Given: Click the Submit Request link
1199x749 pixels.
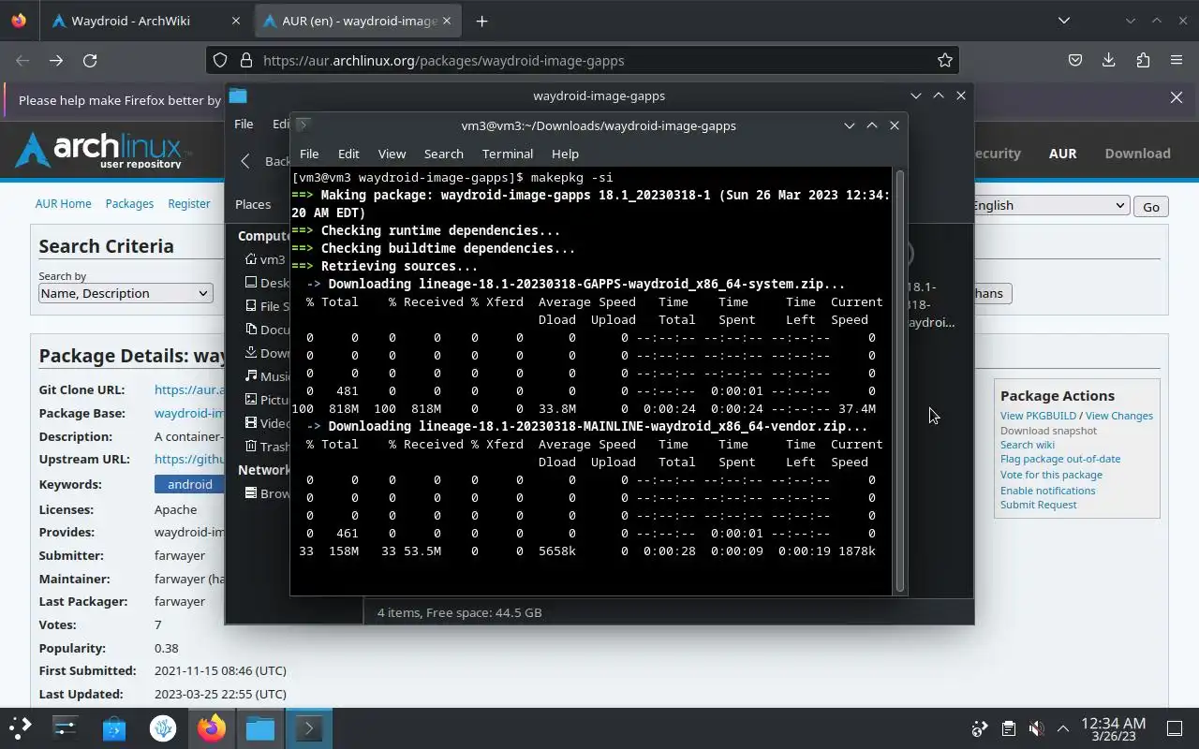Looking at the screenshot, I should tap(1038, 505).
